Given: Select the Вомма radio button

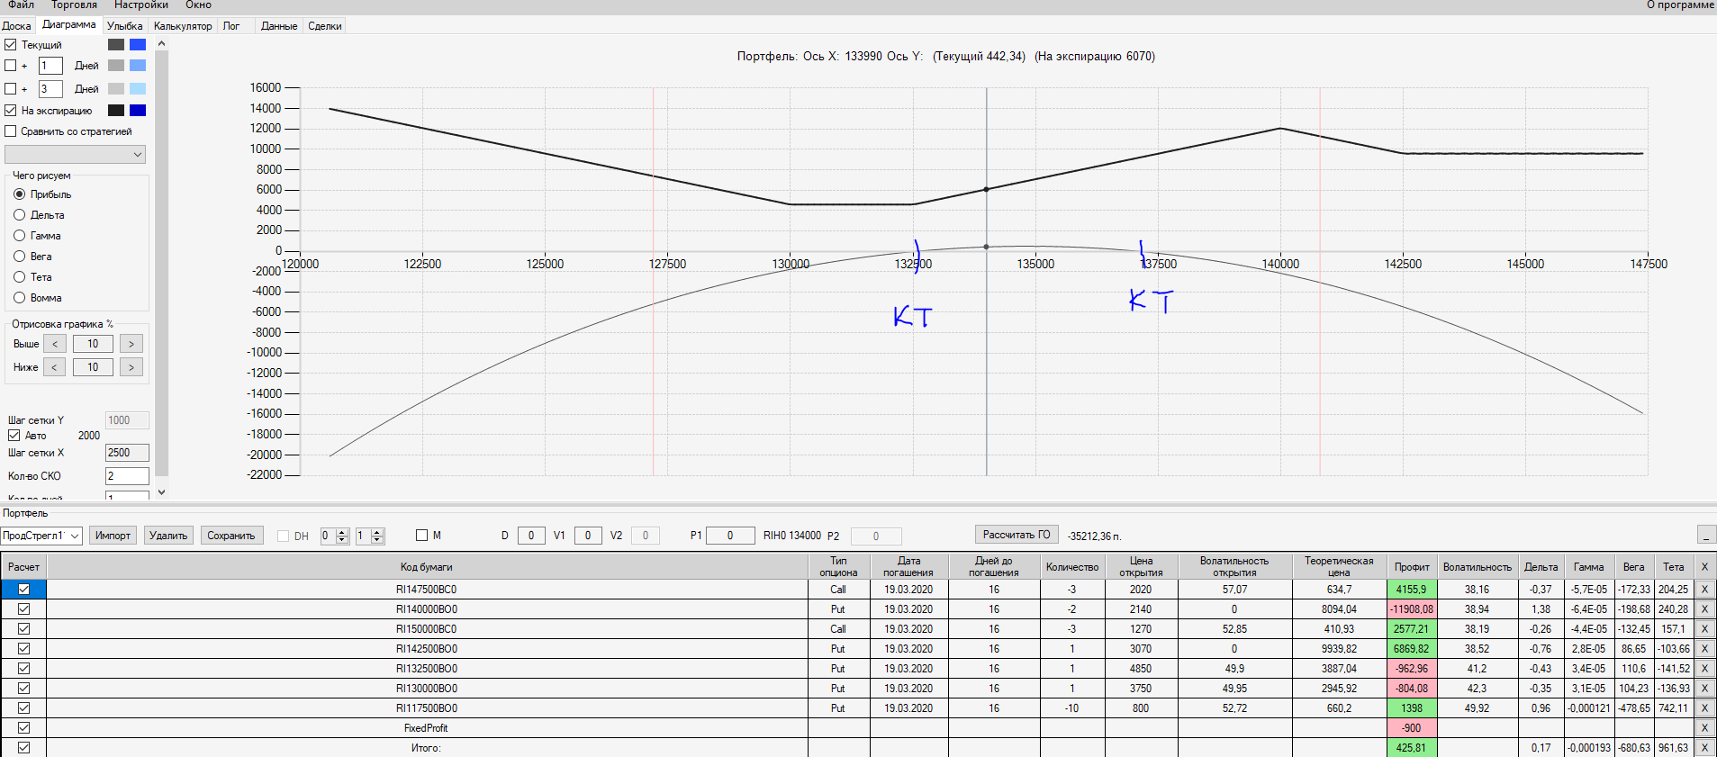Looking at the screenshot, I should coord(19,298).
